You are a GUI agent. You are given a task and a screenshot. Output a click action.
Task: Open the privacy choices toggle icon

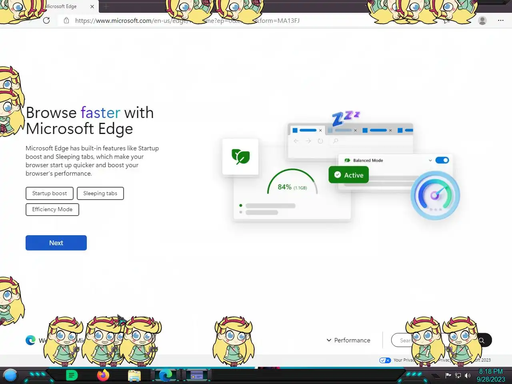coord(385,360)
